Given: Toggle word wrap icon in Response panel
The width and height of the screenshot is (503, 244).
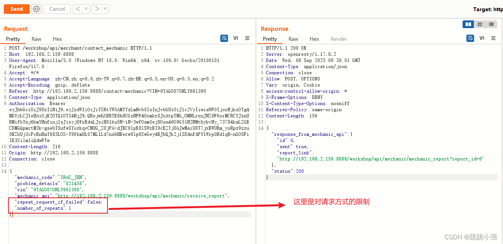Looking at the screenshot, I should click(x=470, y=38).
